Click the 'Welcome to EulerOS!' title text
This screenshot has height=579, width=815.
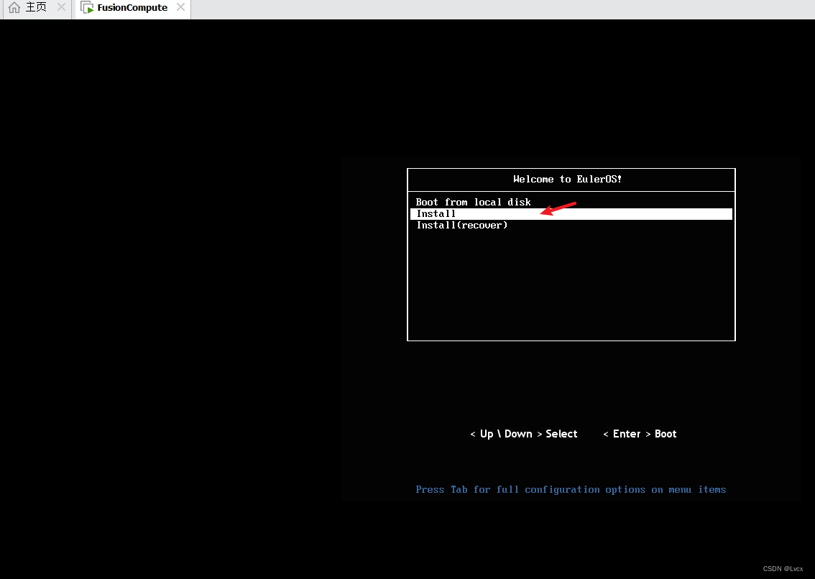click(567, 180)
